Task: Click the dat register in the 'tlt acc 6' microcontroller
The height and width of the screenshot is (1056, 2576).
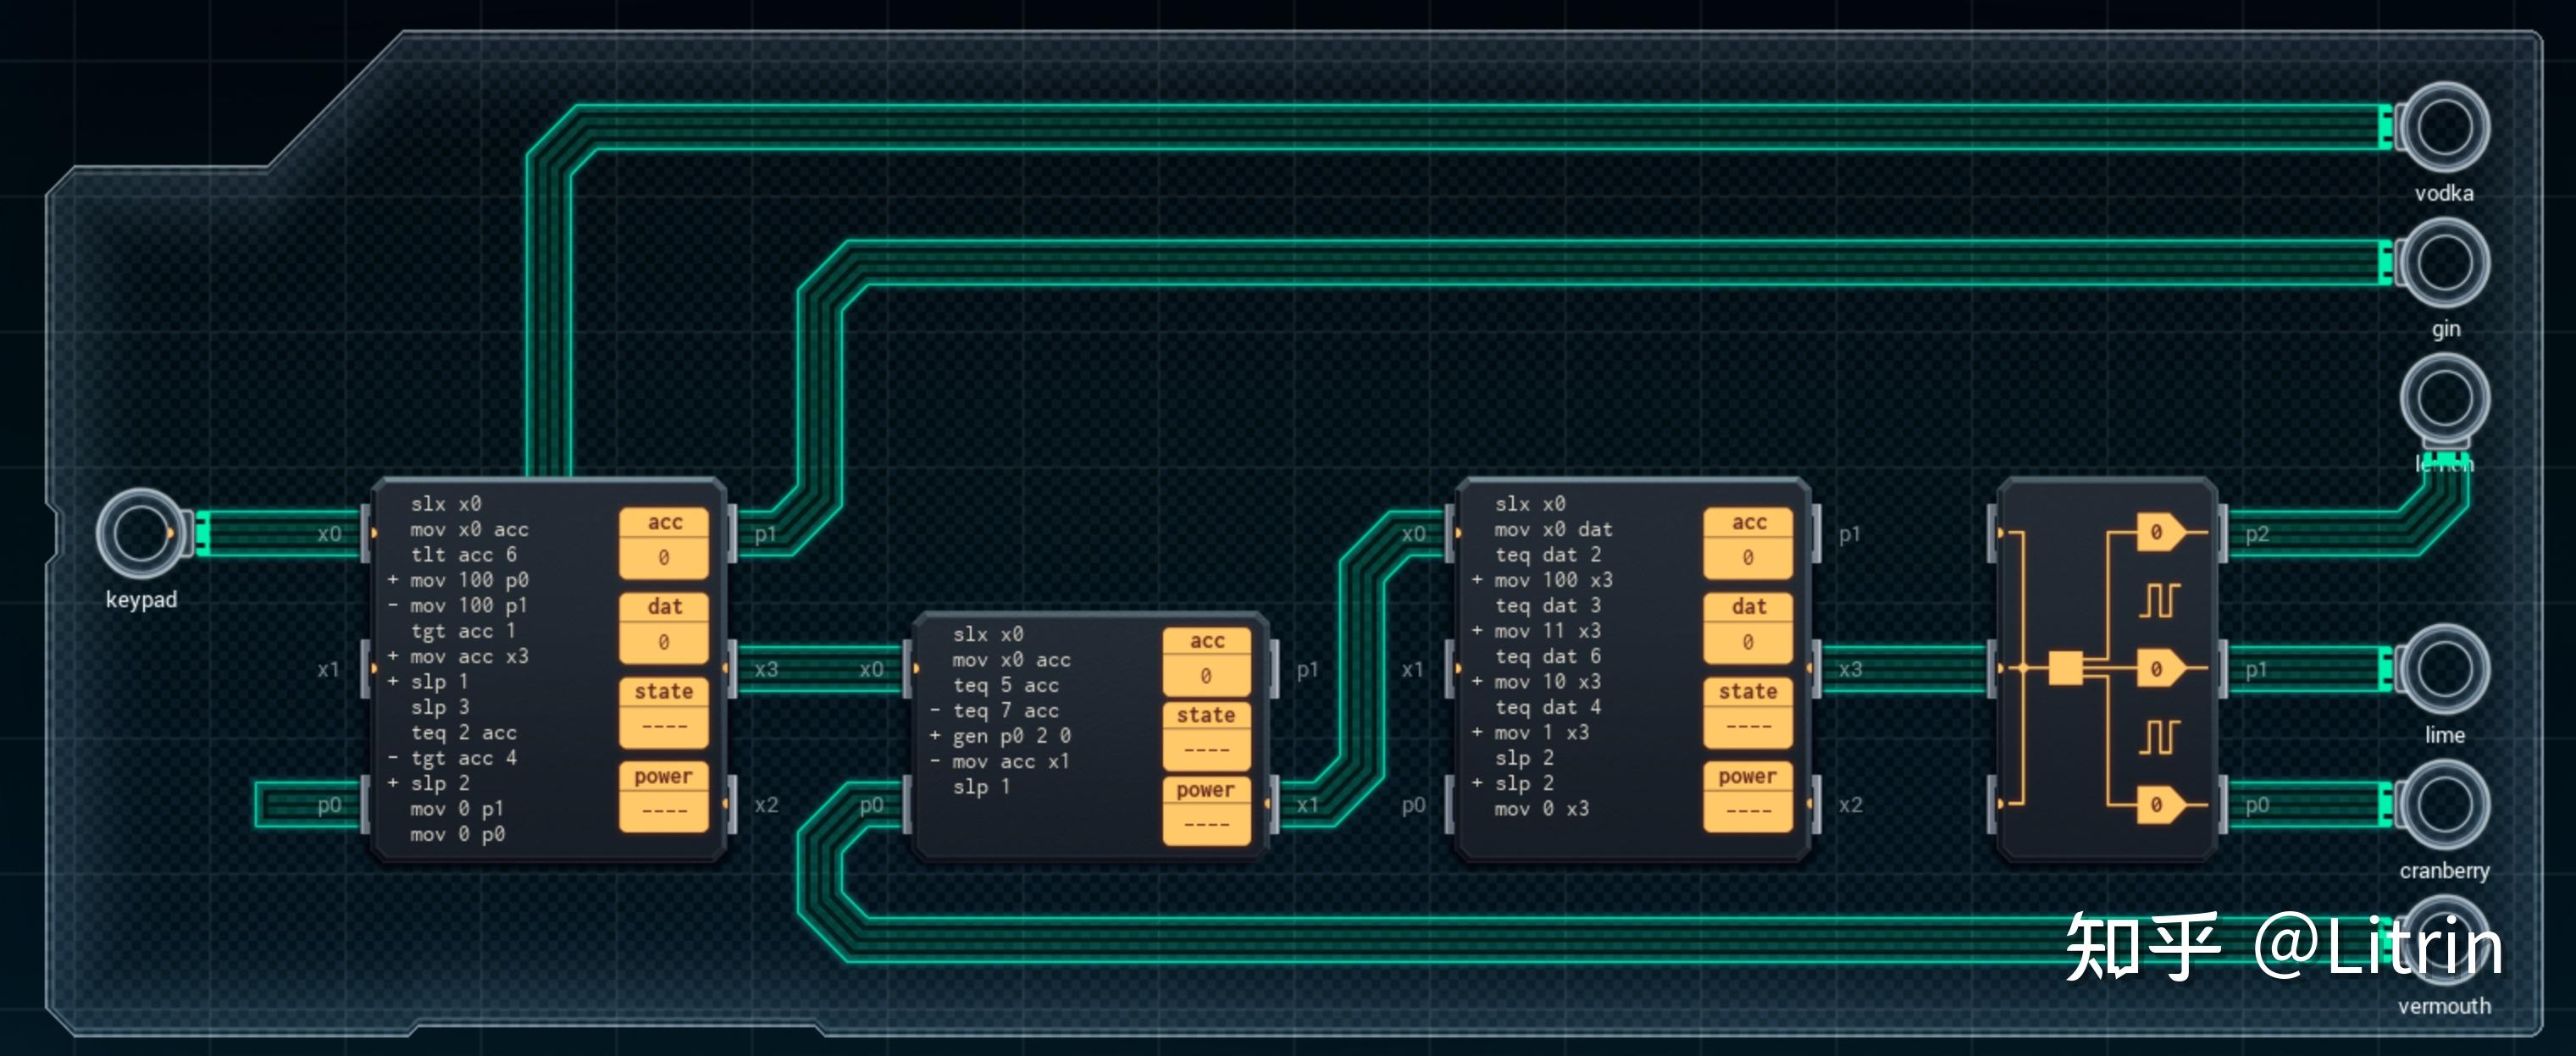Action: tap(664, 628)
